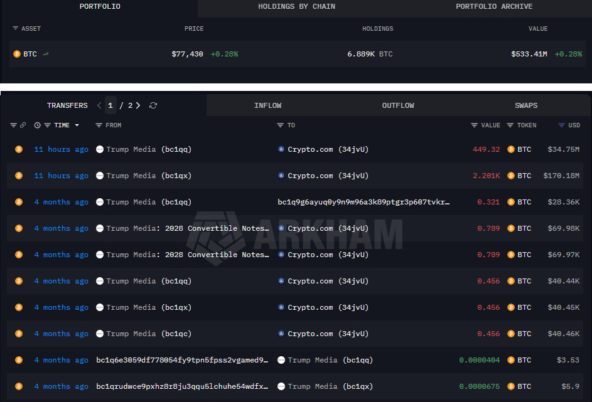
Task: Open sender address bc1q6e3059df778054fy9tpn5fpss2vgamed9…
Action: coord(182,360)
